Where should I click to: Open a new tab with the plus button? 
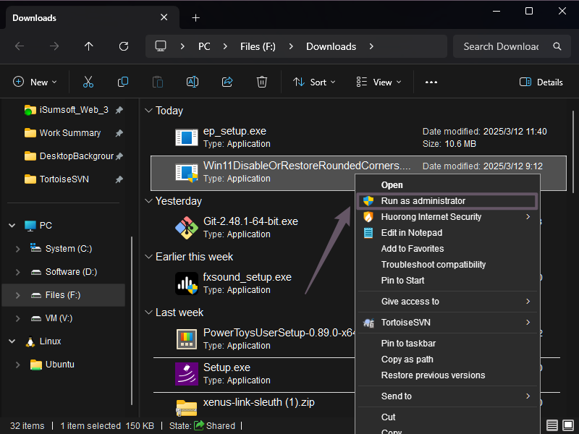195,17
